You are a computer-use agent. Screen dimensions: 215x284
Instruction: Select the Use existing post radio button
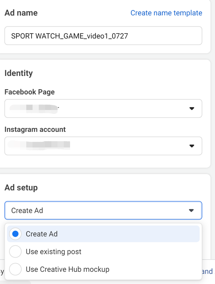coord(15,252)
